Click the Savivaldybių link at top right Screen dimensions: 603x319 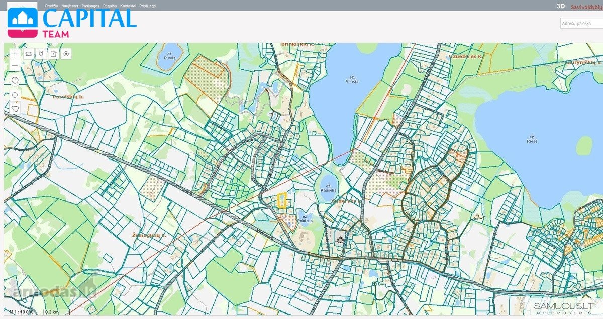tap(587, 7)
